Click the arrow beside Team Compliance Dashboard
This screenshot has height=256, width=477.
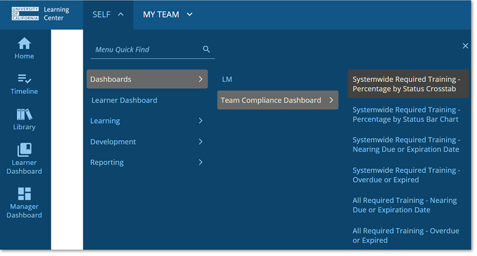pos(331,100)
